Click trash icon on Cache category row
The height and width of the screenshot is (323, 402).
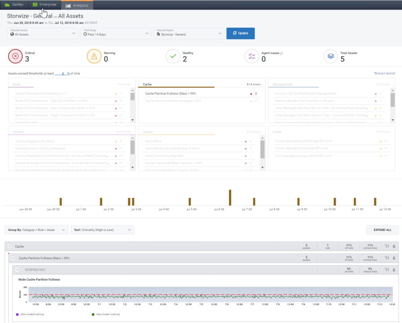click(x=394, y=246)
